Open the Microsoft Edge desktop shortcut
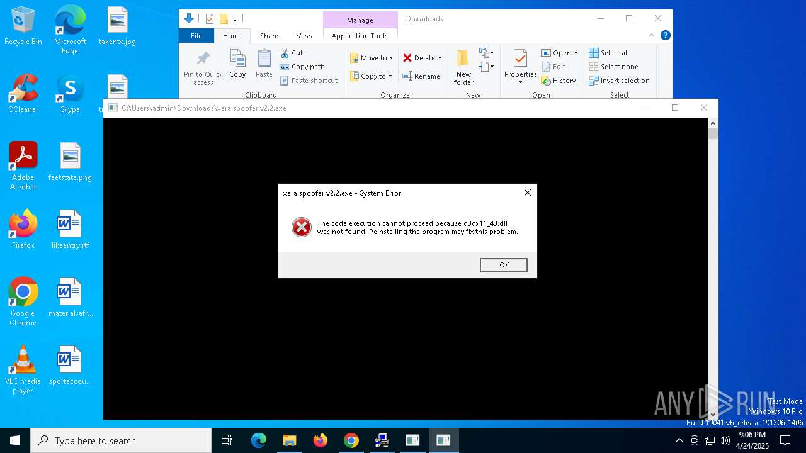This screenshot has width=806, height=453. pos(70,30)
